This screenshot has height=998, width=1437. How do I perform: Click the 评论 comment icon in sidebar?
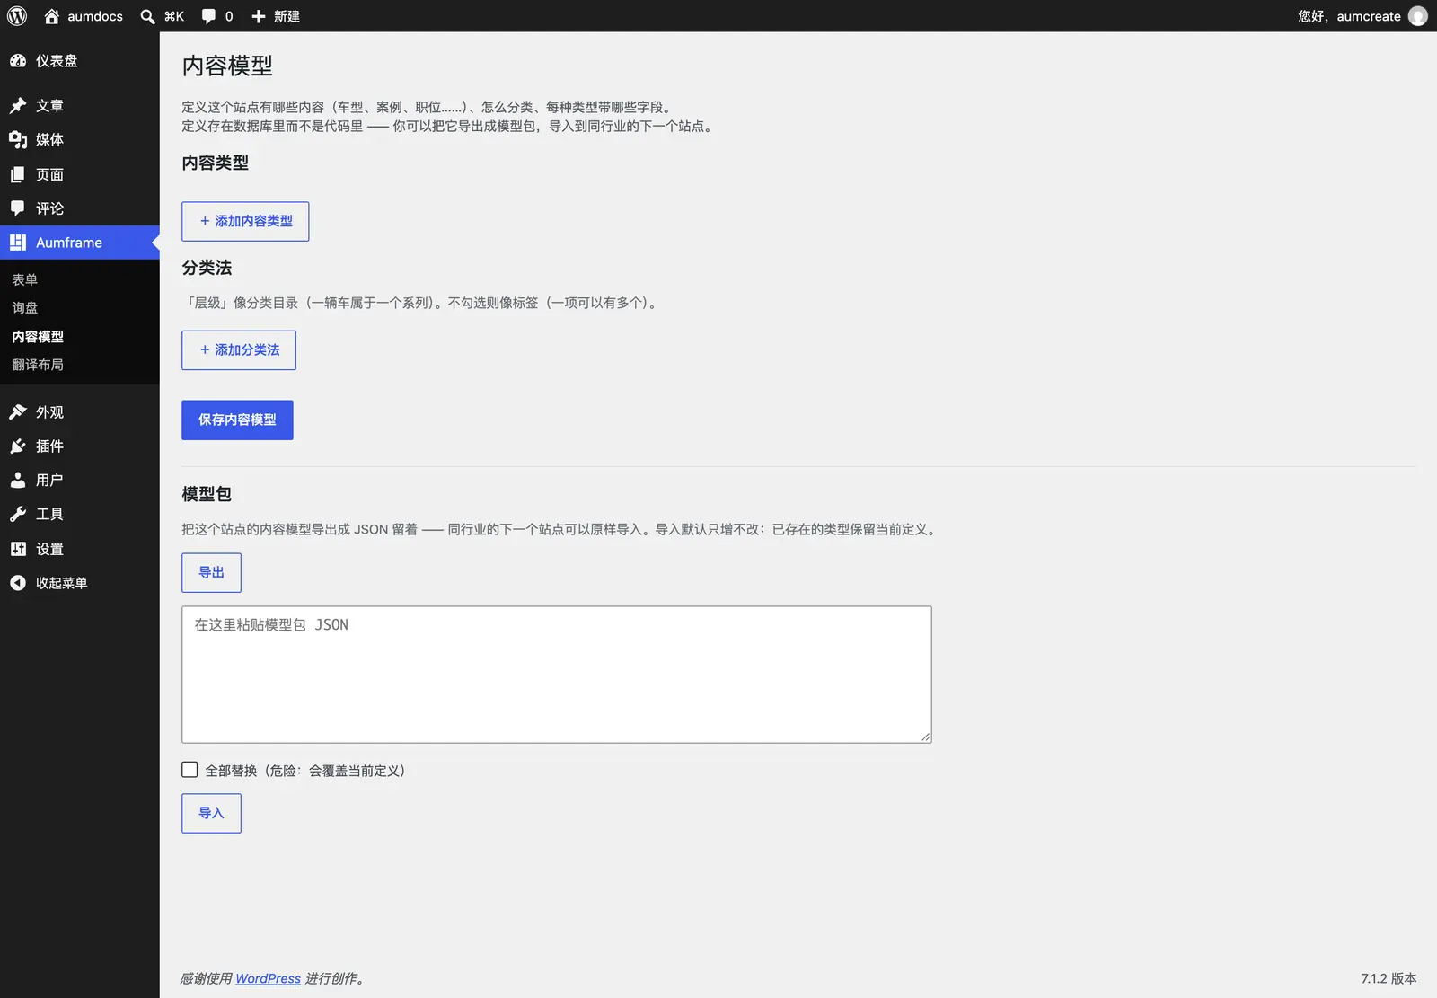18,208
